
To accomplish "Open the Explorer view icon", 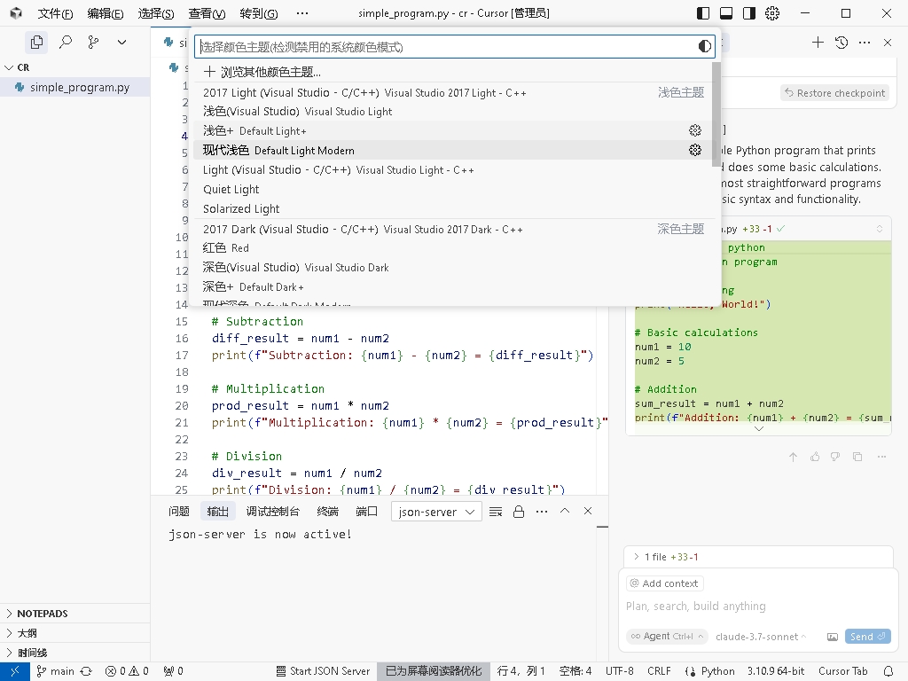I will click(36, 43).
